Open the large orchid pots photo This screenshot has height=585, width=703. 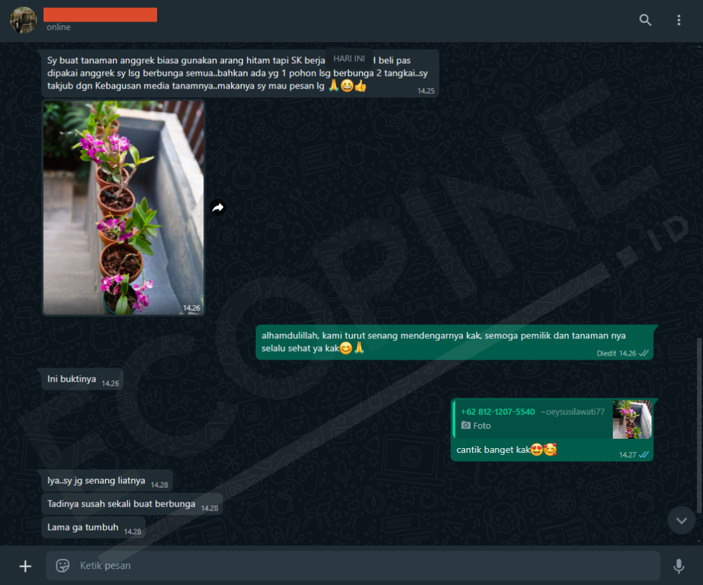[124, 207]
